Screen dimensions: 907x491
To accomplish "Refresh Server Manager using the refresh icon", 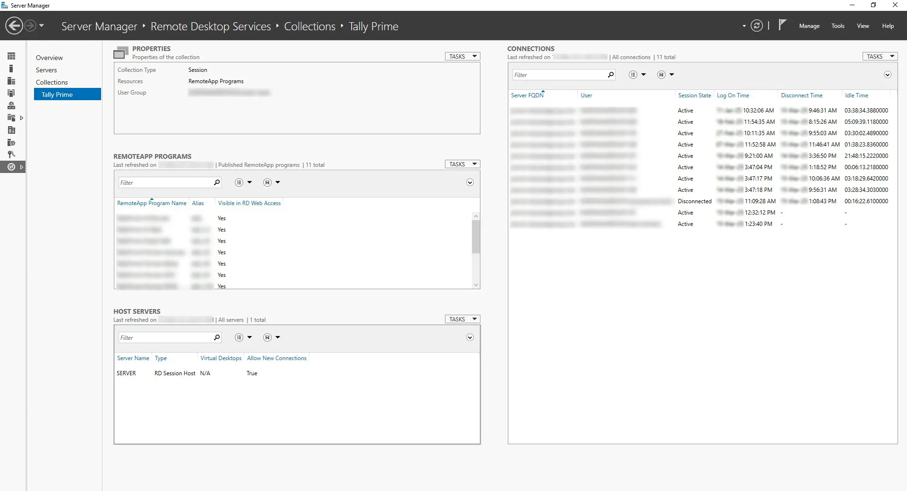I will click(x=757, y=26).
